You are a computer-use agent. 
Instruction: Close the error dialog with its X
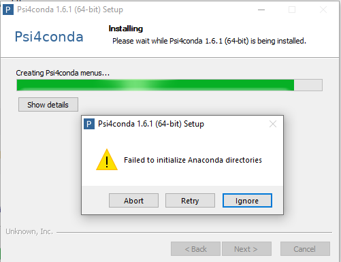[273, 124]
